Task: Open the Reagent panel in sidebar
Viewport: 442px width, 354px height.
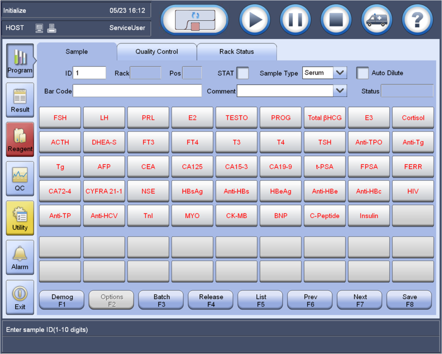Action: pos(20,139)
